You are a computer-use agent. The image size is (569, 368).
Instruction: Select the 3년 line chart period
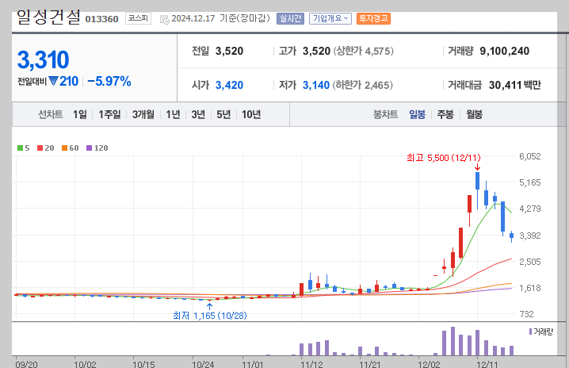(198, 114)
